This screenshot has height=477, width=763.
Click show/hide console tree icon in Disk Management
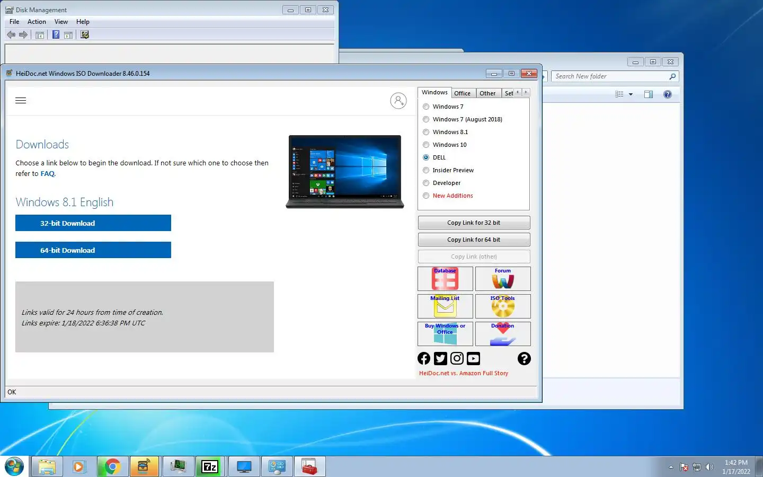pos(40,35)
